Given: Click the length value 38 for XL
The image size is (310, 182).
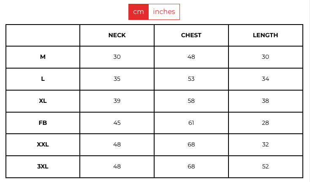Looking at the screenshot, I should [265, 101].
